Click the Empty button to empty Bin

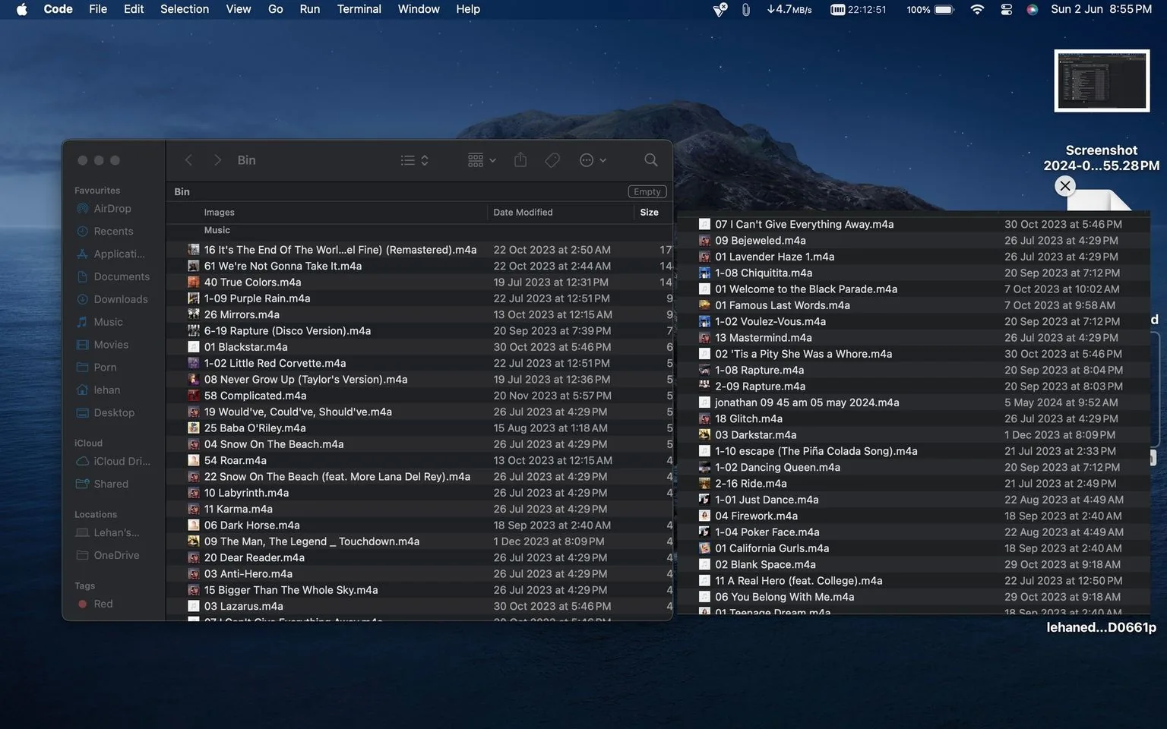647,191
